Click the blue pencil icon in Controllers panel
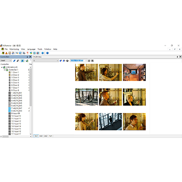The height and width of the screenshot is (182, 182). 14,61
